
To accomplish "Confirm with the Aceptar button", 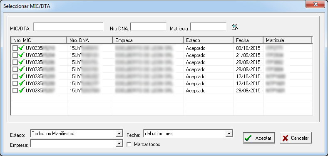I will [x=259, y=138].
